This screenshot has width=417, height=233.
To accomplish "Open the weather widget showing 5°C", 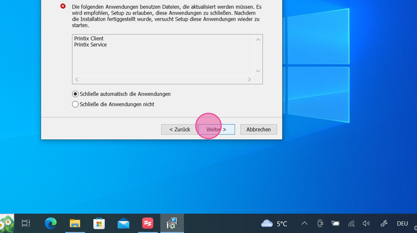I will (x=274, y=223).
